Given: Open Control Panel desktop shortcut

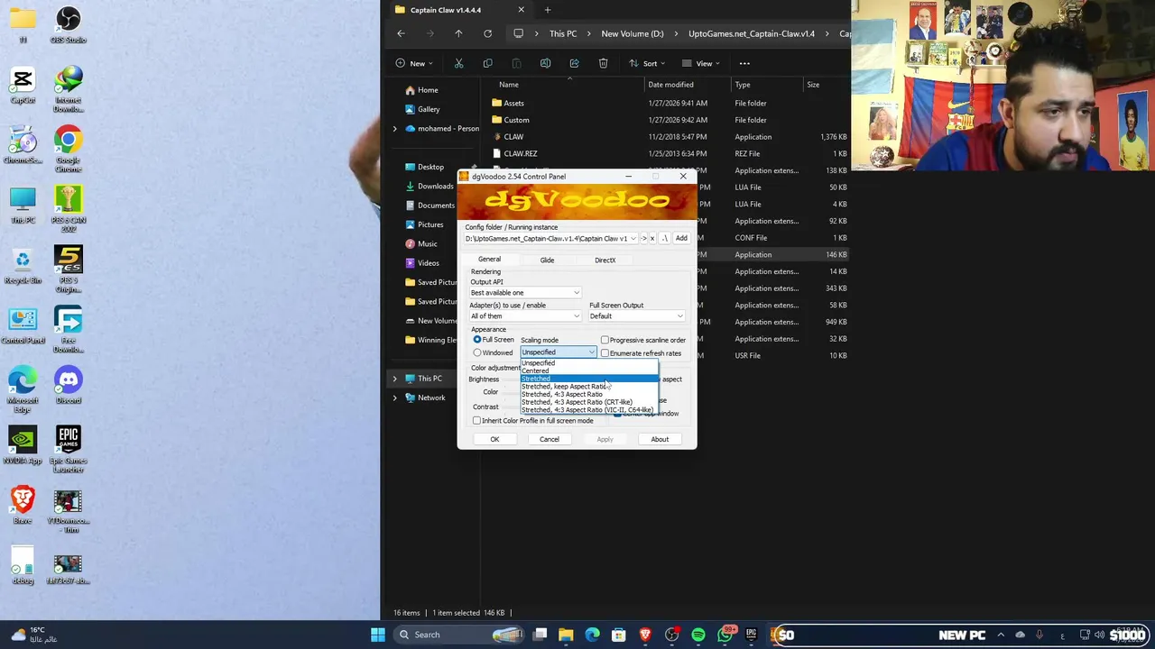Looking at the screenshot, I should pos(23,325).
